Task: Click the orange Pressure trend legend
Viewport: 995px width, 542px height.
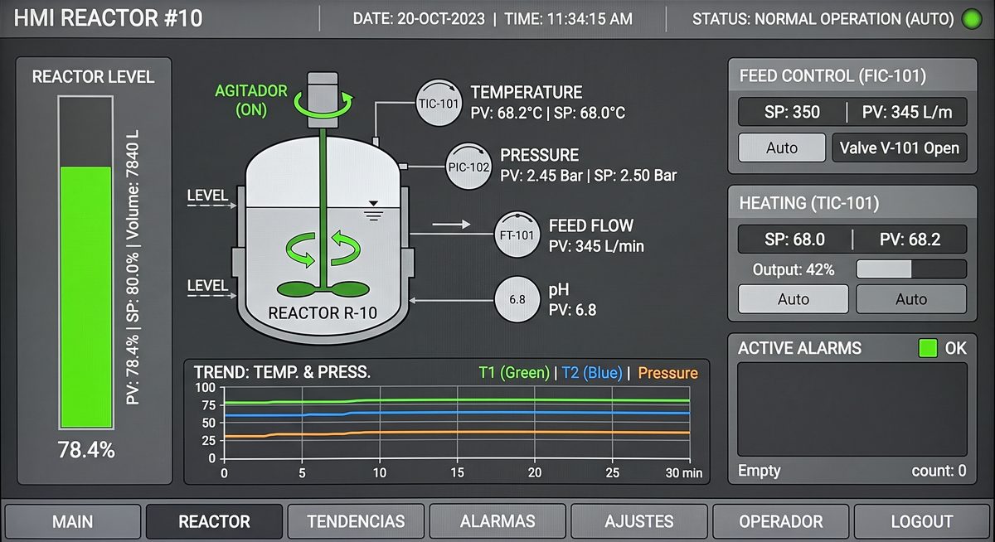Action: coord(667,373)
